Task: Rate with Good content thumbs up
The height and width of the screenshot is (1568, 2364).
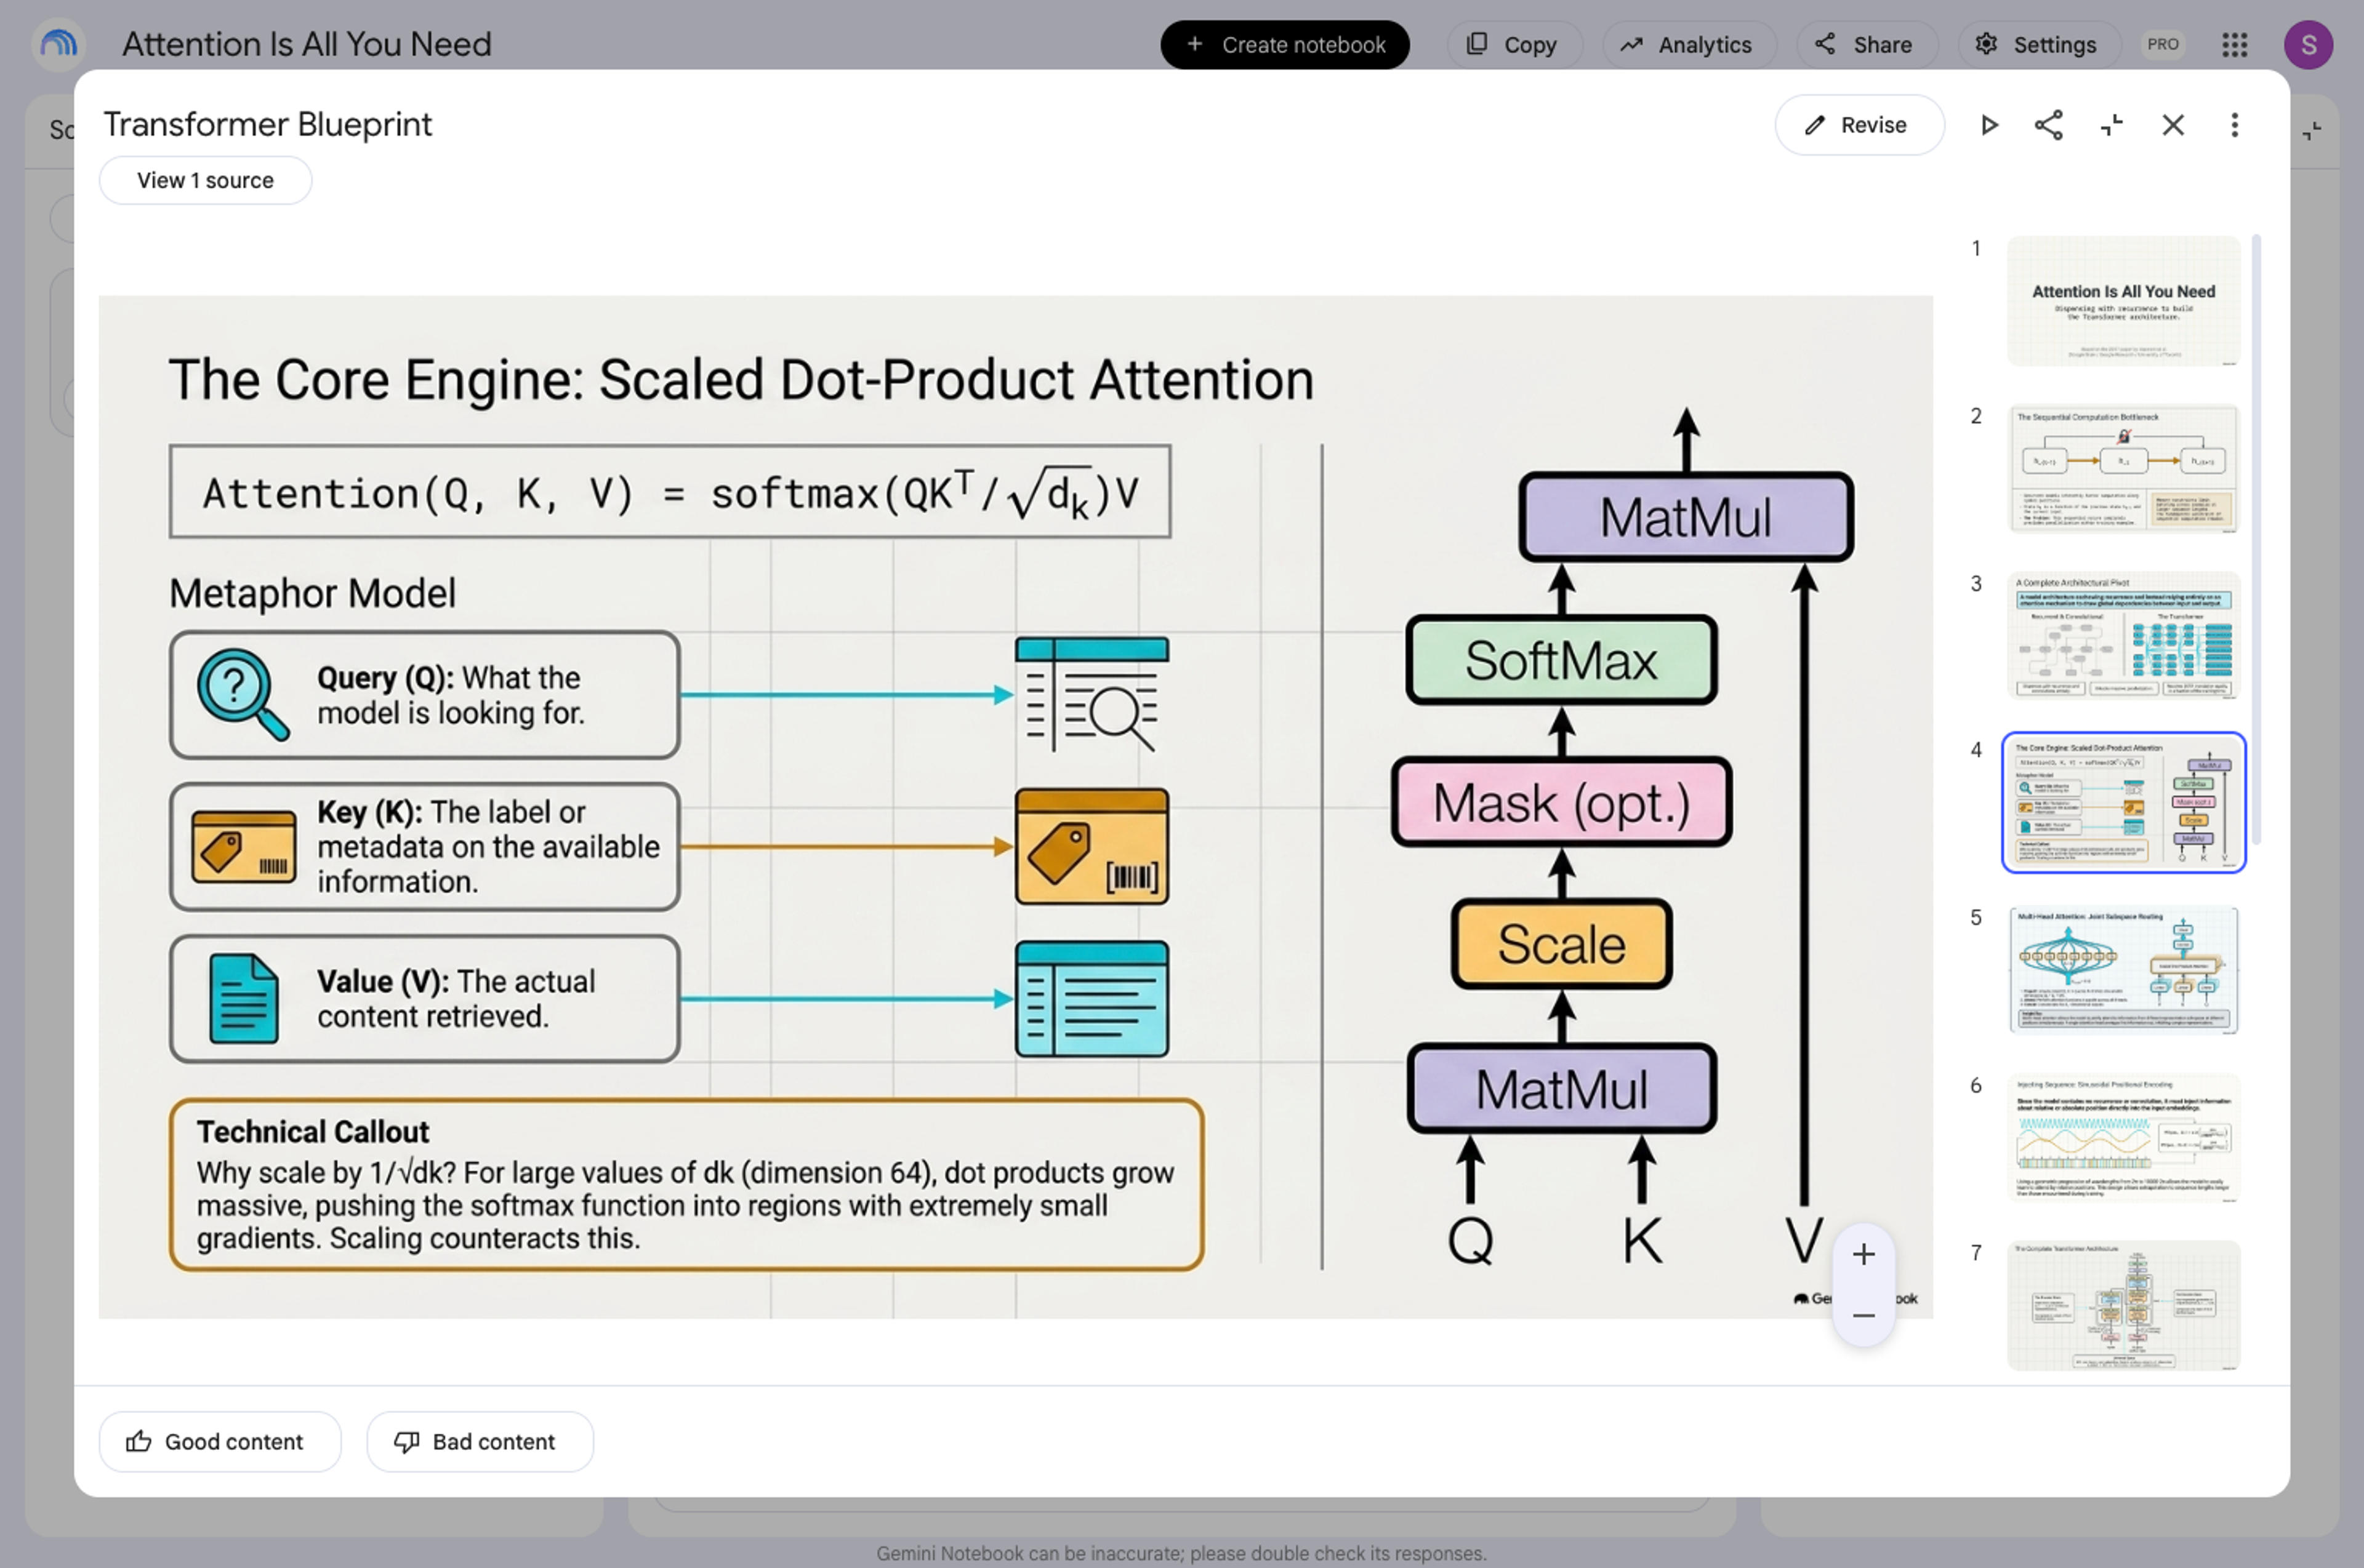Action: [x=220, y=1441]
